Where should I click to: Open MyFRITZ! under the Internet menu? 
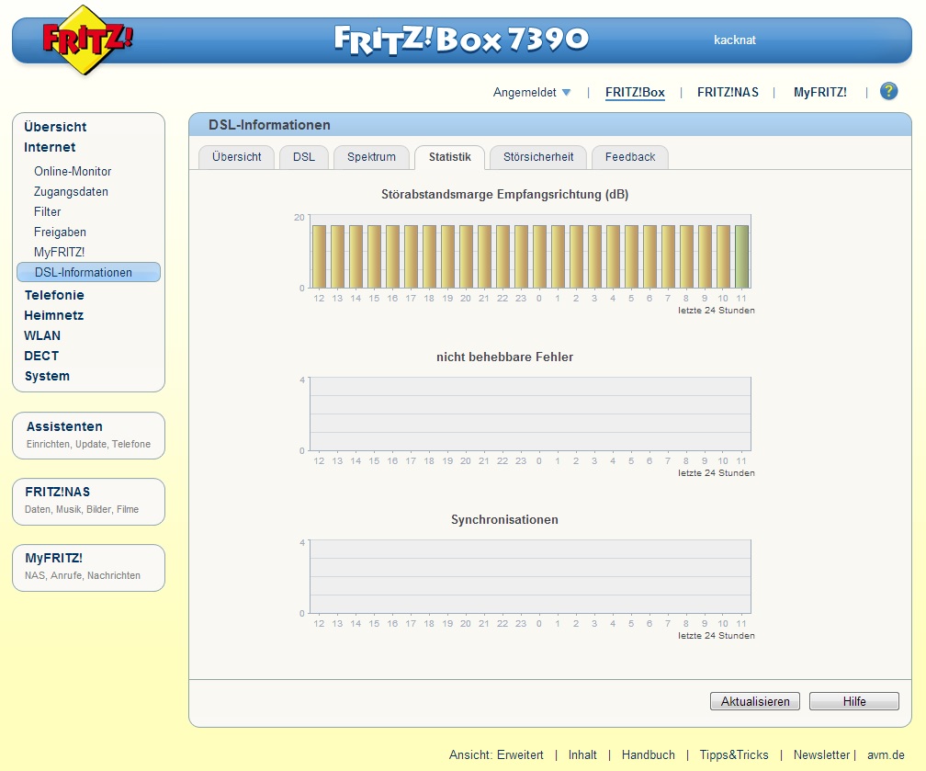[x=59, y=253]
